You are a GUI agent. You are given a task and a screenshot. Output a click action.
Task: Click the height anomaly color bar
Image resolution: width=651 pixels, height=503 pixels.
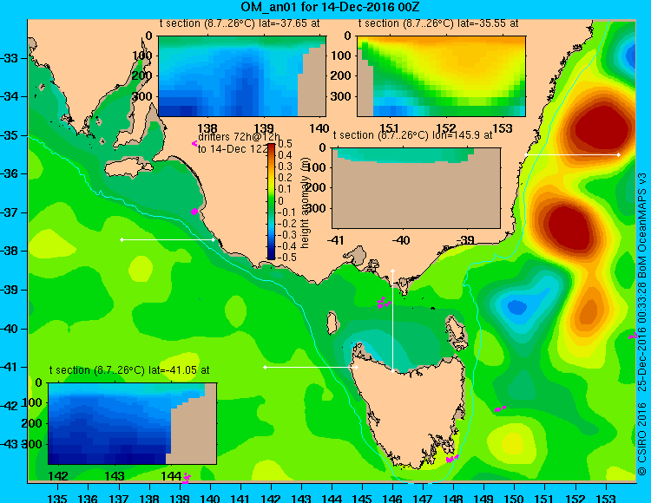(271, 201)
